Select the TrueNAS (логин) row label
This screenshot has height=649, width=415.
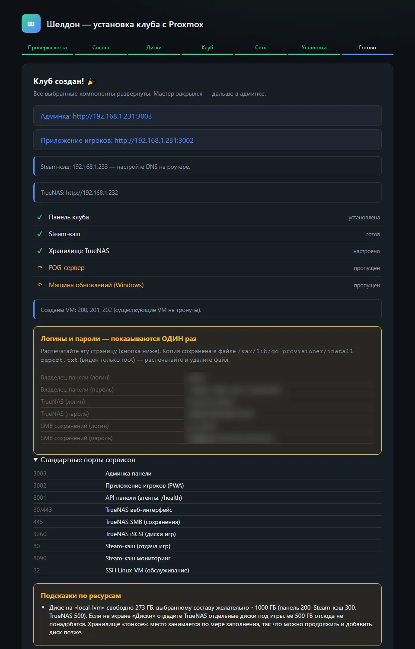coord(63,402)
